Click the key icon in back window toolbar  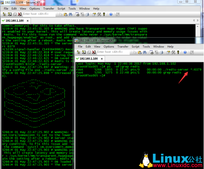pos(104,14)
